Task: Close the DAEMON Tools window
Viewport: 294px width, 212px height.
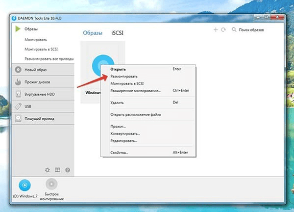Action: (277, 17)
